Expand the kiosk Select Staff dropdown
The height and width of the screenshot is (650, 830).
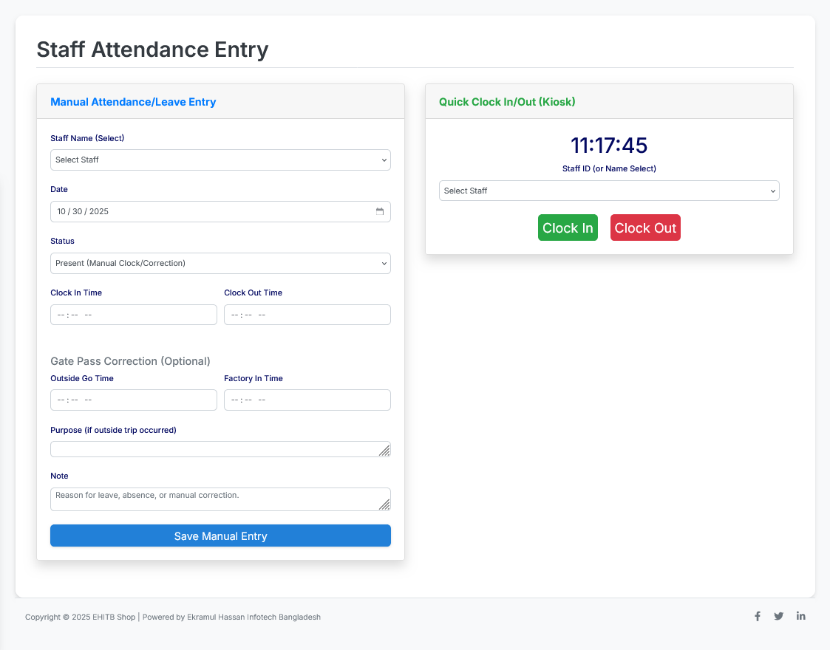[x=609, y=191]
